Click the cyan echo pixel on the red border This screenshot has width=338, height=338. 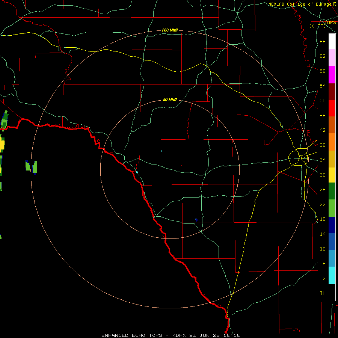(137, 172)
